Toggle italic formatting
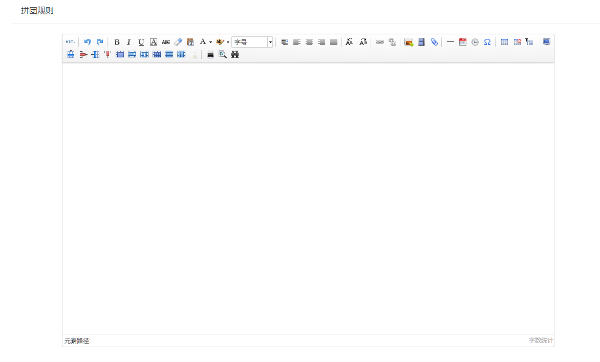Viewport: 600px width, 362px height. 129,42
